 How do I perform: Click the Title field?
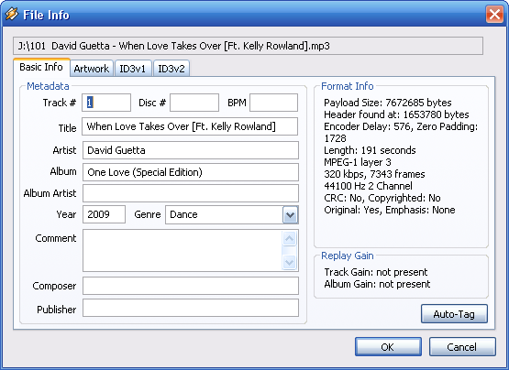coord(190,126)
